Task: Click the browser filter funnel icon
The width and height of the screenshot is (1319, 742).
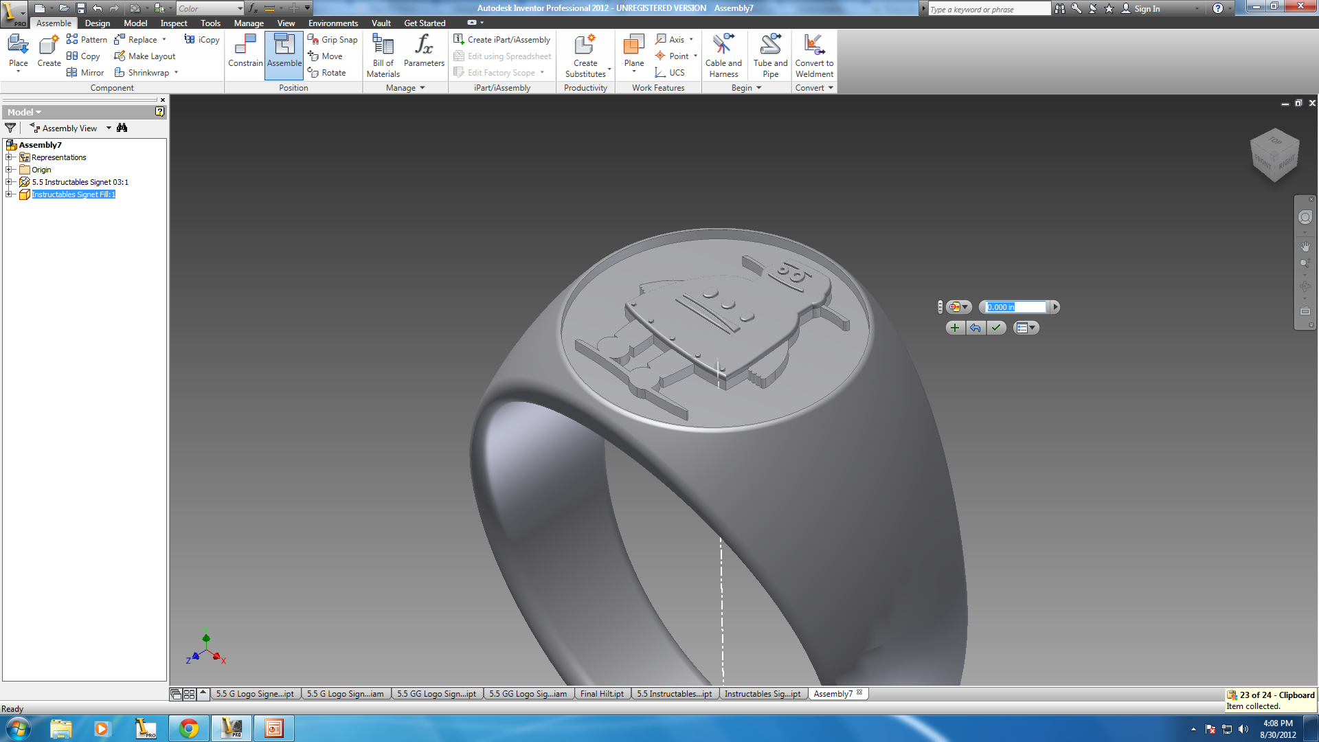Action: tap(10, 128)
